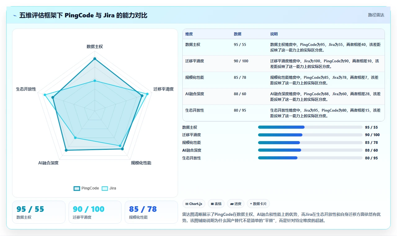The width and height of the screenshot is (397, 236).
Task: Click the 85 / 78 value in the table
Action: pos(240,77)
